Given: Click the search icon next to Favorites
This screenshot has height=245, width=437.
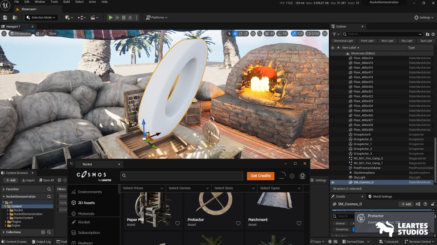Looking at the screenshot, I should 49,189.
